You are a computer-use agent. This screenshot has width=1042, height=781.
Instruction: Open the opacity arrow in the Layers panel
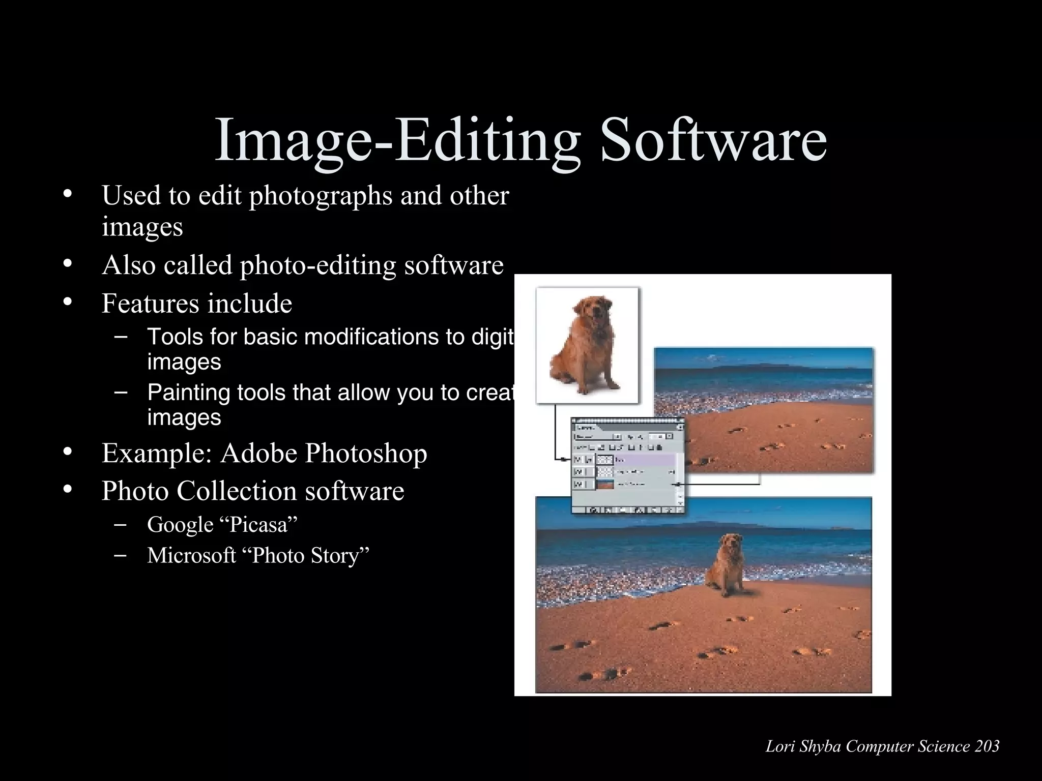pos(669,436)
